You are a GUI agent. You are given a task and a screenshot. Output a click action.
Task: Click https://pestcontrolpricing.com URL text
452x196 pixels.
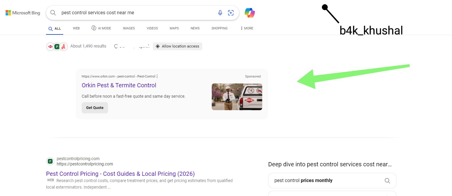point(85,164)
